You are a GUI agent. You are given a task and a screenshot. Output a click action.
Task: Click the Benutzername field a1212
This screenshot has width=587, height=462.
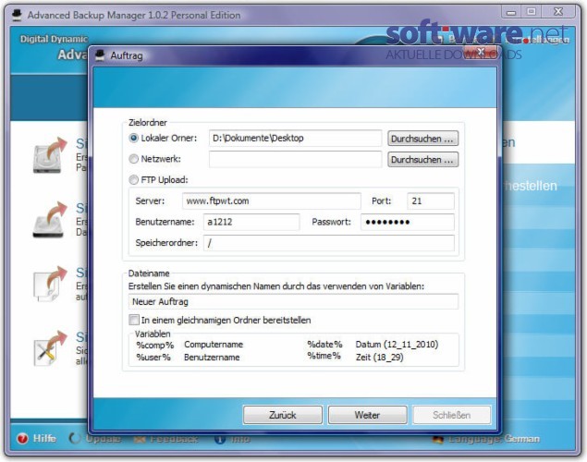tap(251, 222)
